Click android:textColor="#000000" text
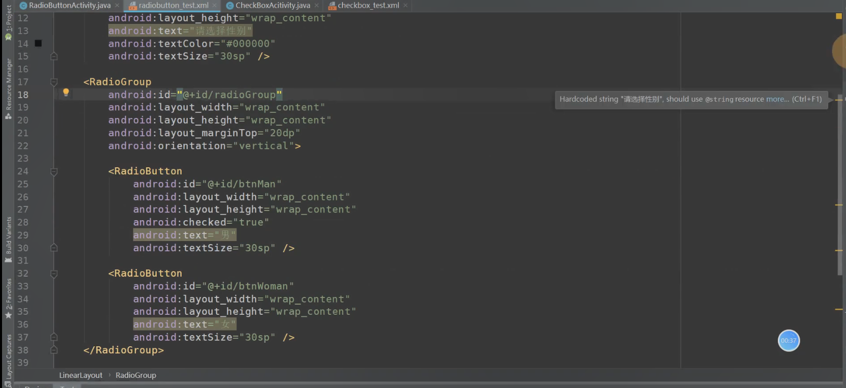The height and width of the screenshot is (388, 846). click(x=192, y=44)
